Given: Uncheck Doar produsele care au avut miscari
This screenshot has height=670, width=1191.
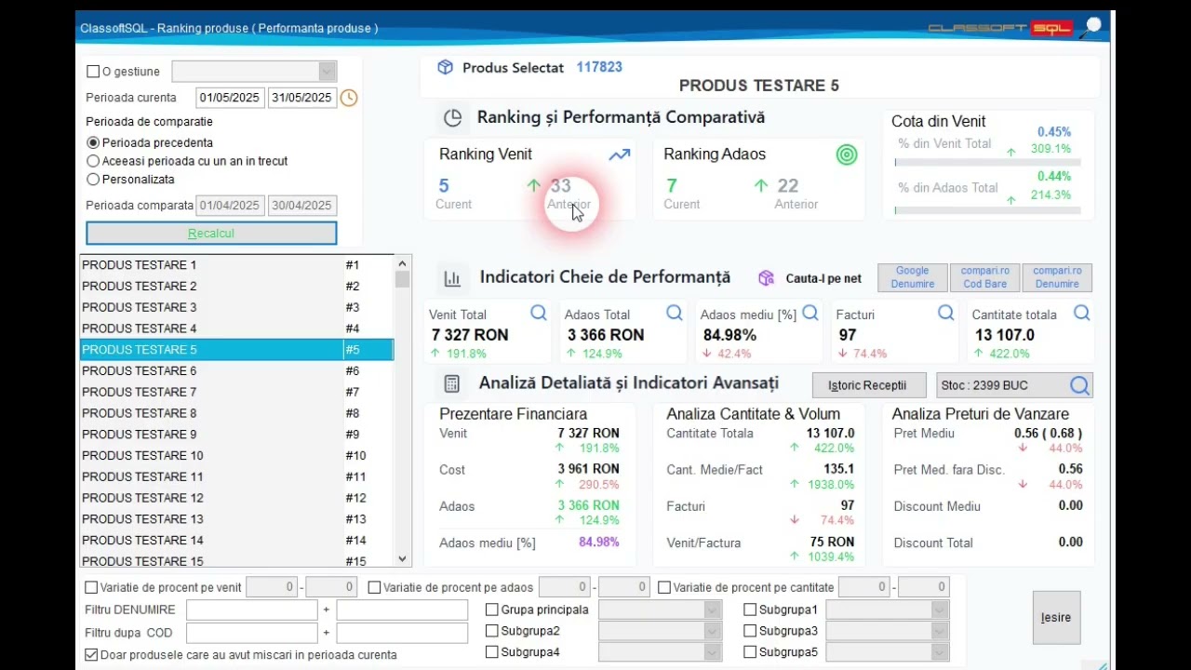Looking at the screenshot, I should tap(91, 655).
